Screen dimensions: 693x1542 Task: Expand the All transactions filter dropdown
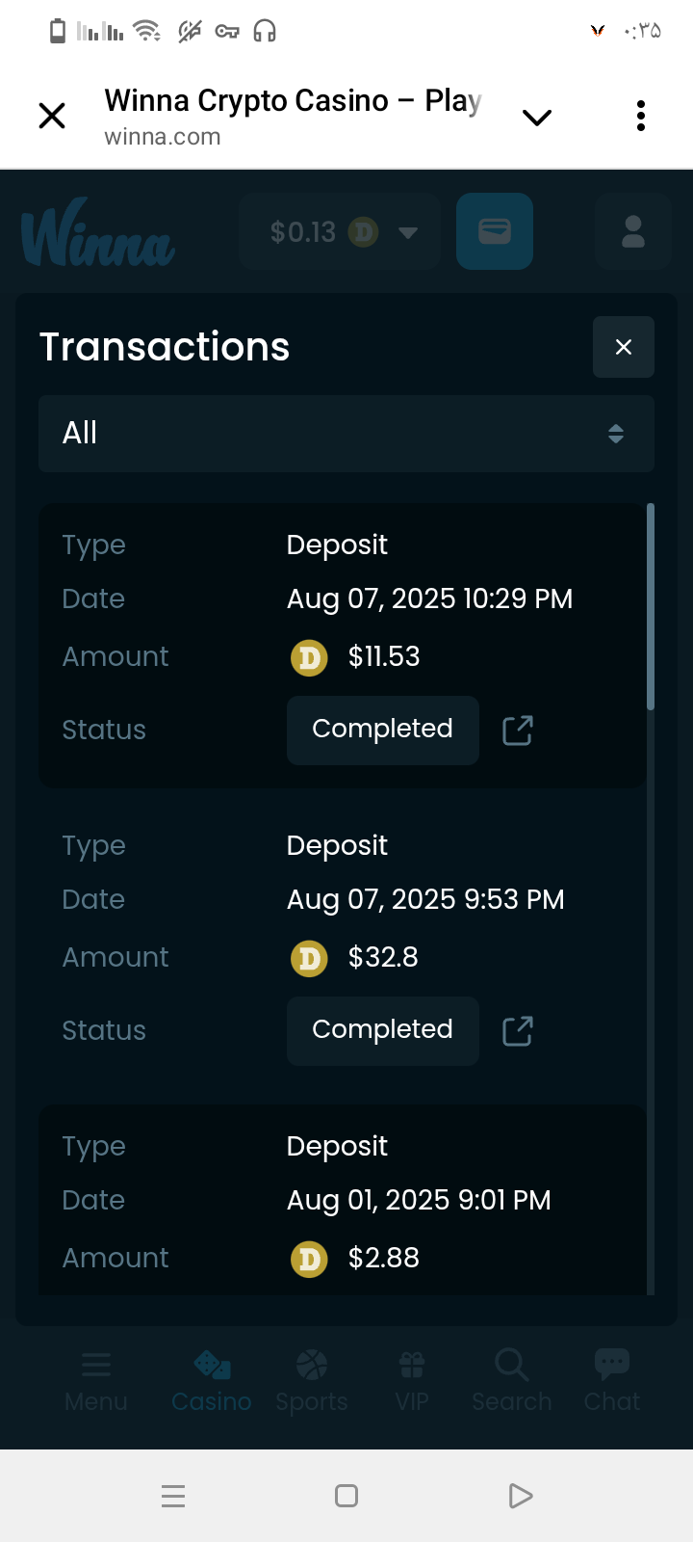346,434
